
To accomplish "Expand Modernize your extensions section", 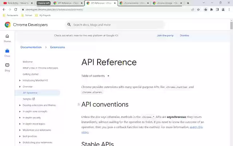I will [x=20, y=130].
